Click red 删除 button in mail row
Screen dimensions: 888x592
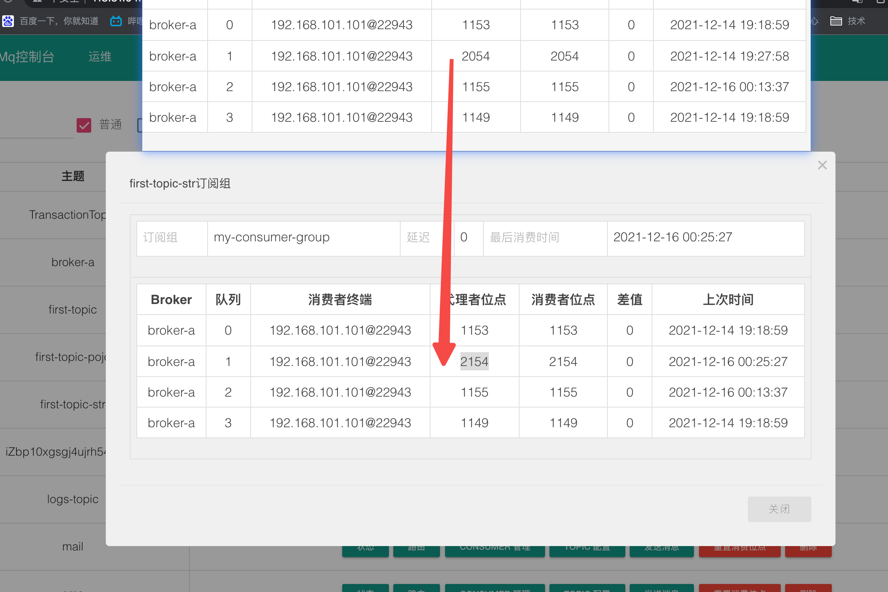tap(808, 550)
